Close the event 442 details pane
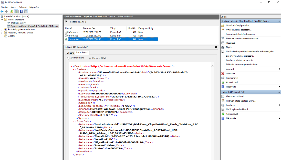Viewport: 281px width, 160px height. [x=216, y=47]
